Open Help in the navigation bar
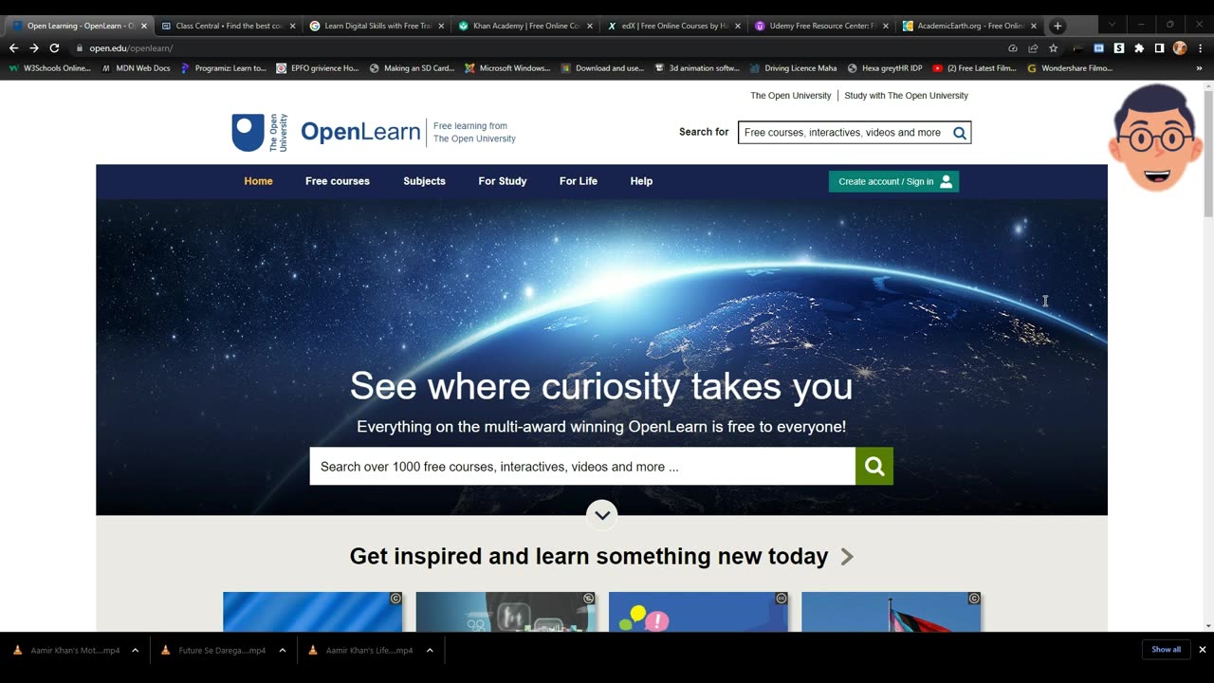1214x683 pixels. [x=641, y=181]
